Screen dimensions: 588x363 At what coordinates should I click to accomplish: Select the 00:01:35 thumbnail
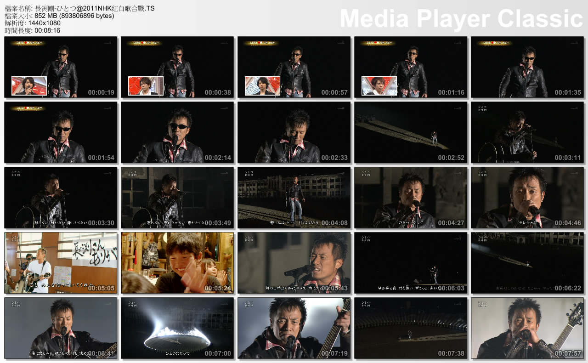point(527,67)
